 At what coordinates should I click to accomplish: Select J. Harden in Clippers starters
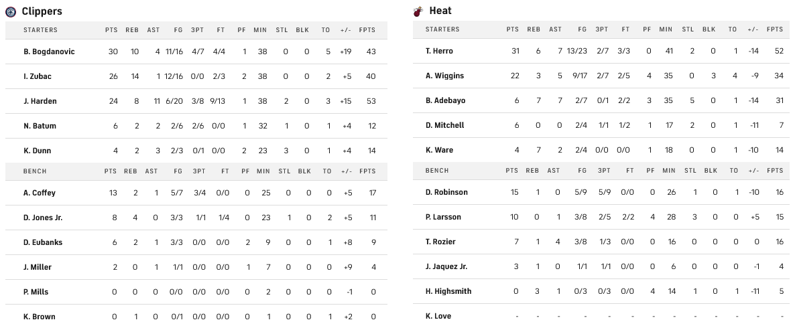[40, 101]
